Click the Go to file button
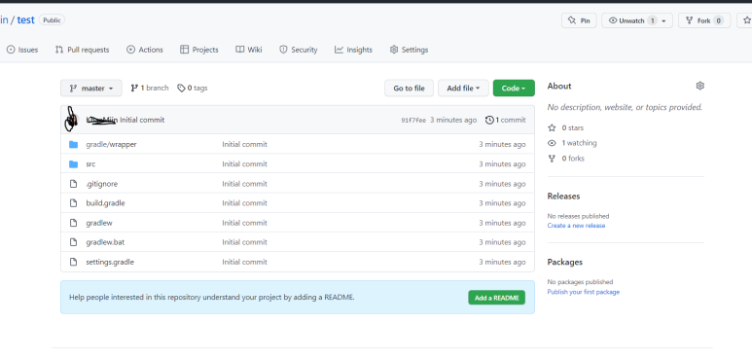The image size is (752, 359). coord(410,89)
